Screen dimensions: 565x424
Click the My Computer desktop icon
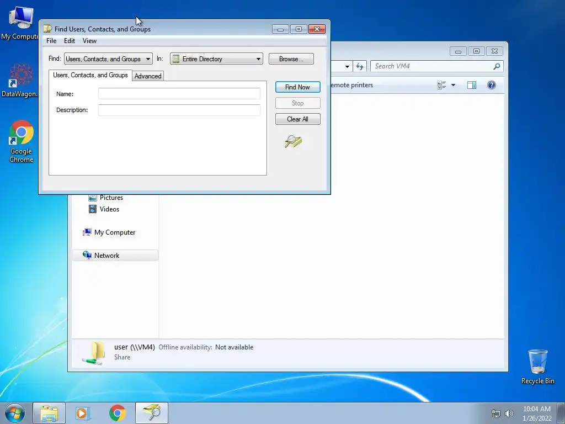pyautogui.click(x=20, y=23)
